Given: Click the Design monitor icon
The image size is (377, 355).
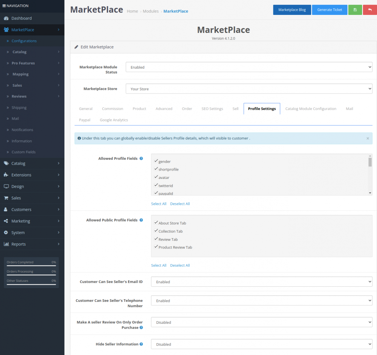Looking at the screenshot, I should 6,186.
